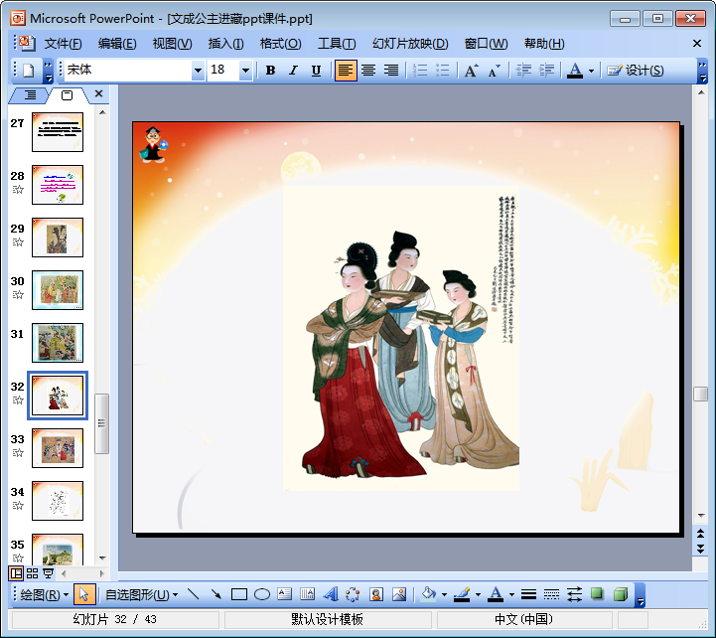Open 幻灯片放映(D) menu

[410, 44]
